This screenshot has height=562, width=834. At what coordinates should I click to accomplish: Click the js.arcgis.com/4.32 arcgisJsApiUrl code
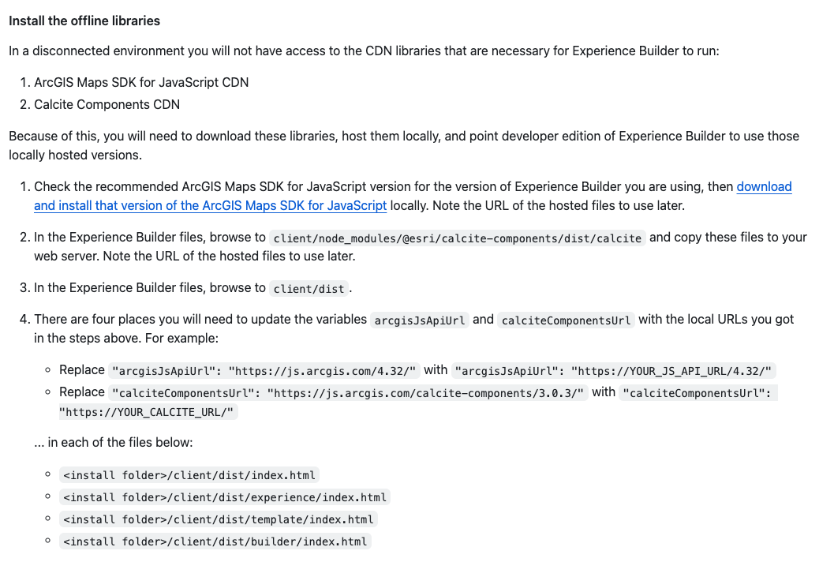click(266, 371)
